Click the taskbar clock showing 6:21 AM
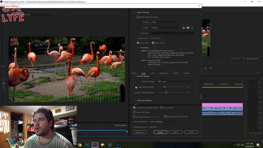 coord(249,145)
